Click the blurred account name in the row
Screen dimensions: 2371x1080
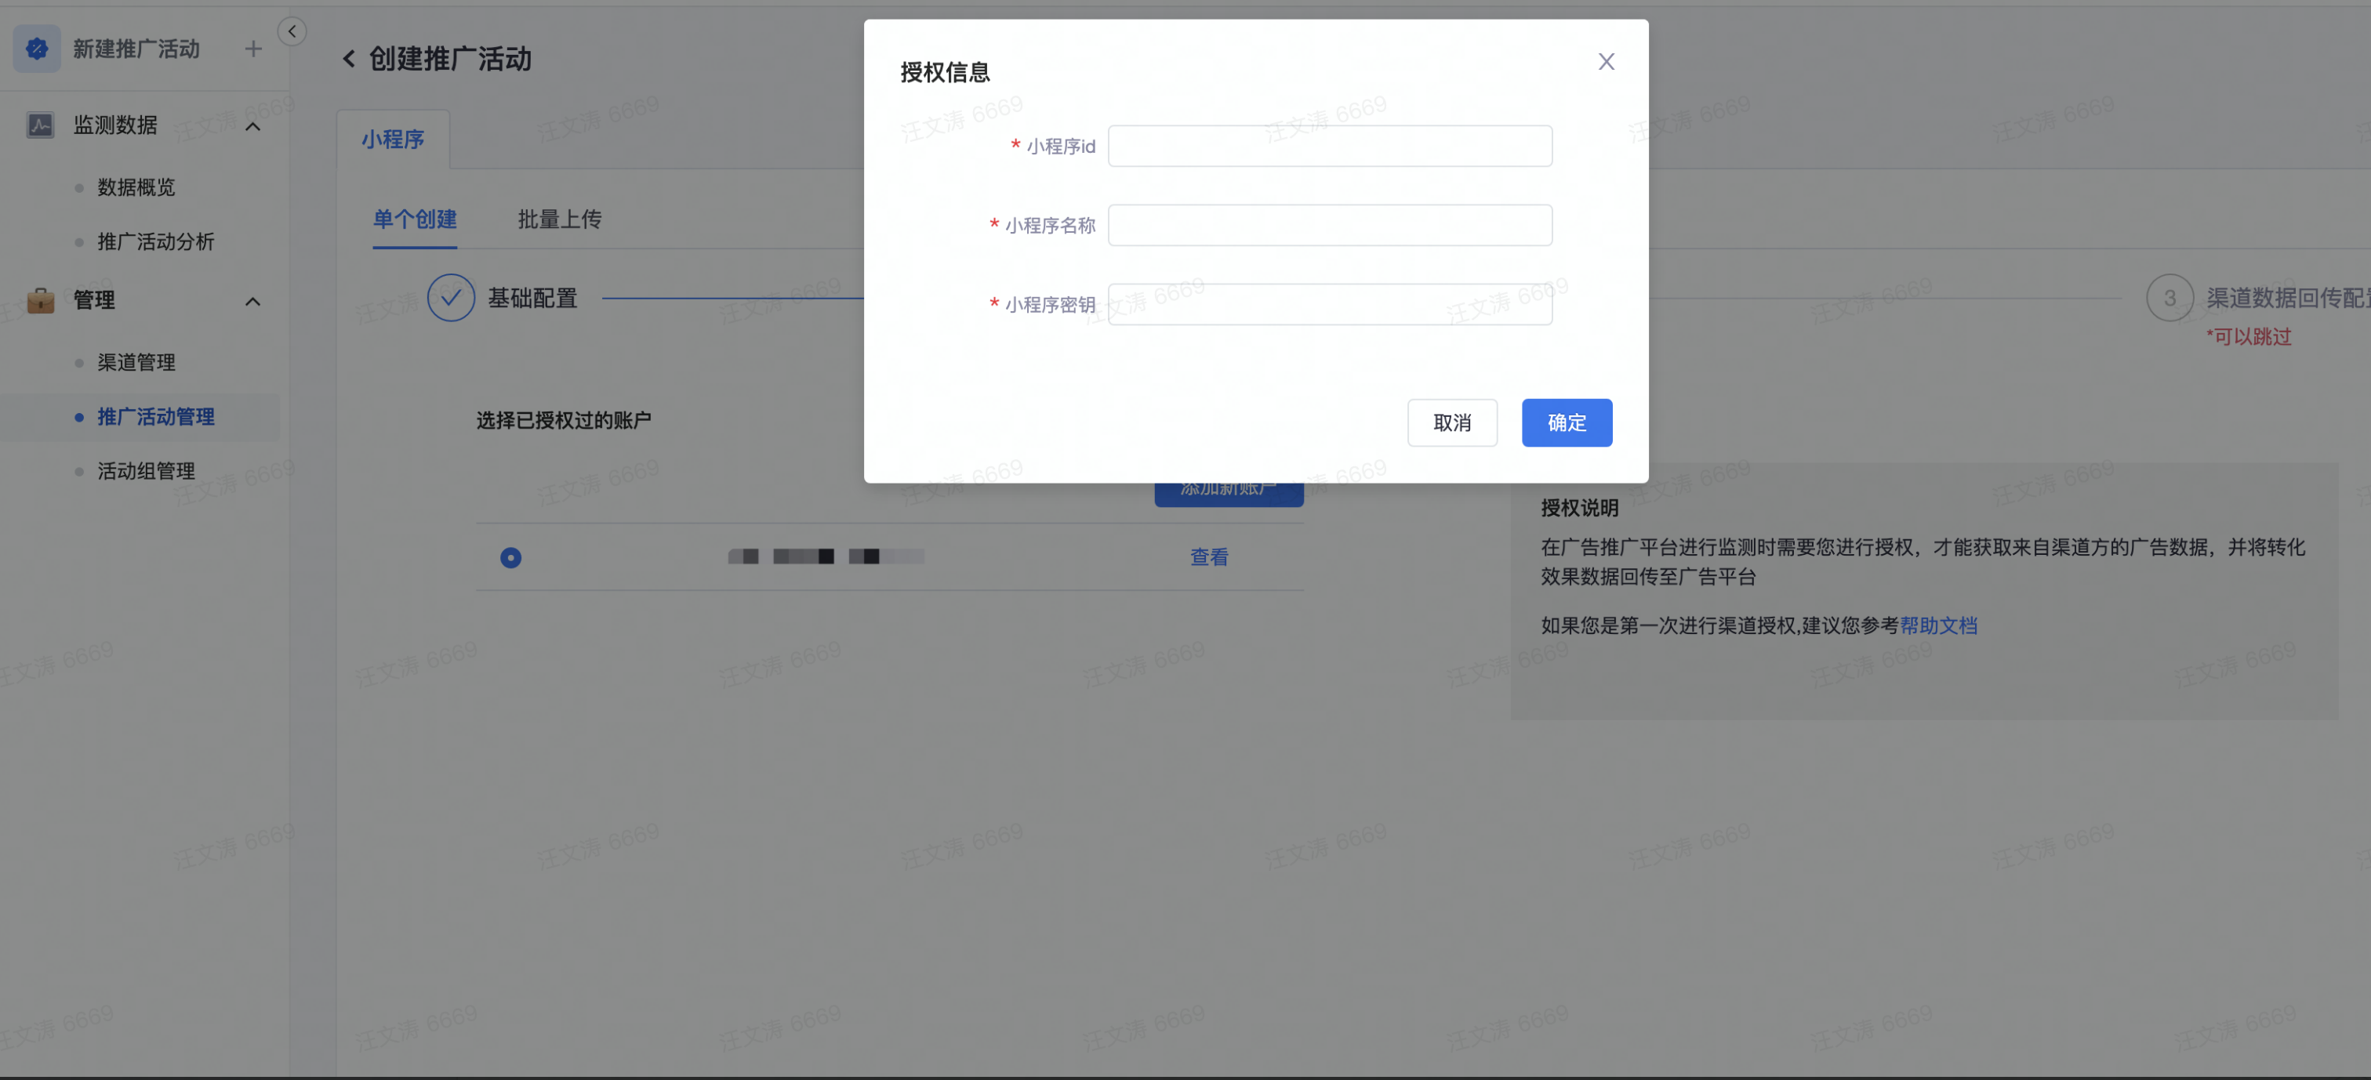click(x=826, y=556)
